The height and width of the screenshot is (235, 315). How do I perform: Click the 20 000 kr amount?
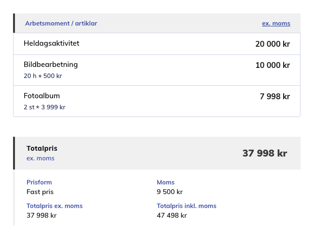point(273,44)
